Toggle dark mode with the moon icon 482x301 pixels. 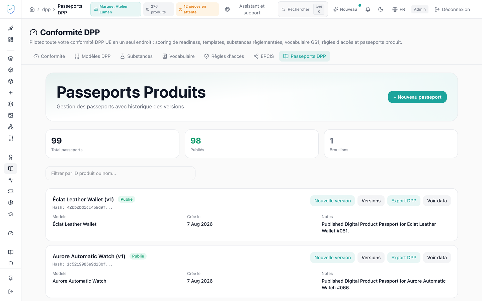coord(381,9)
